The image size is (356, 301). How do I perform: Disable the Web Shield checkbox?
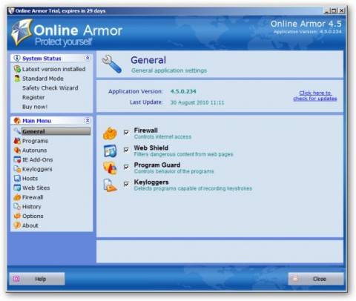pyautogui.click(x=126, y=150)
